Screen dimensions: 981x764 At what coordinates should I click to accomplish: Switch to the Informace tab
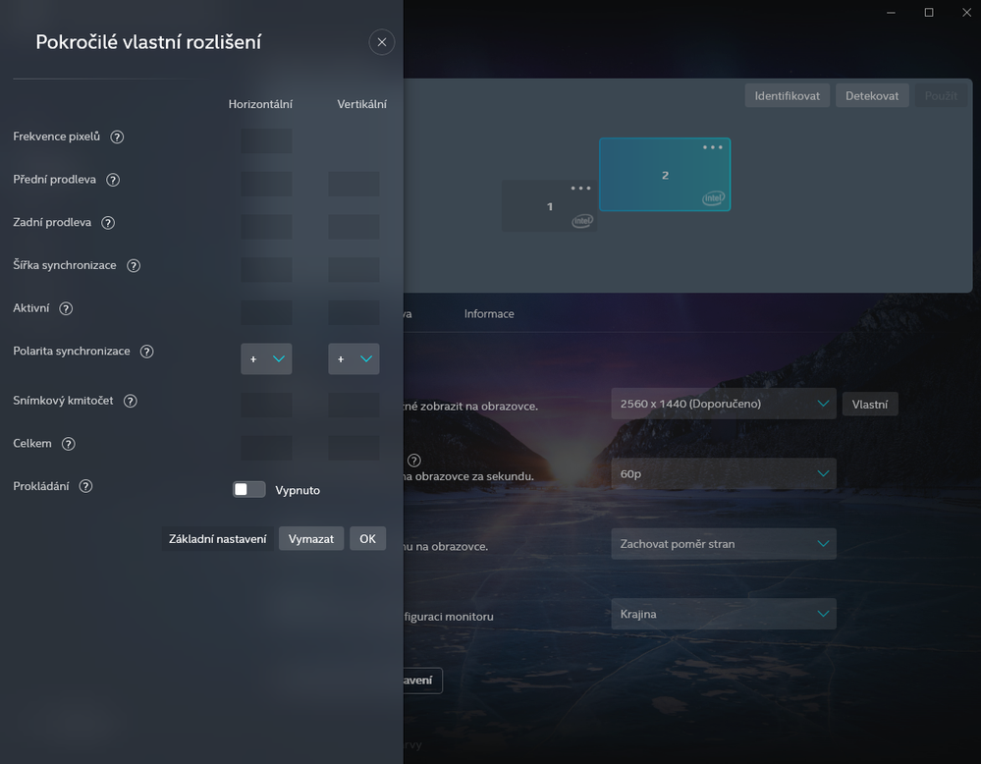[488, 313]
